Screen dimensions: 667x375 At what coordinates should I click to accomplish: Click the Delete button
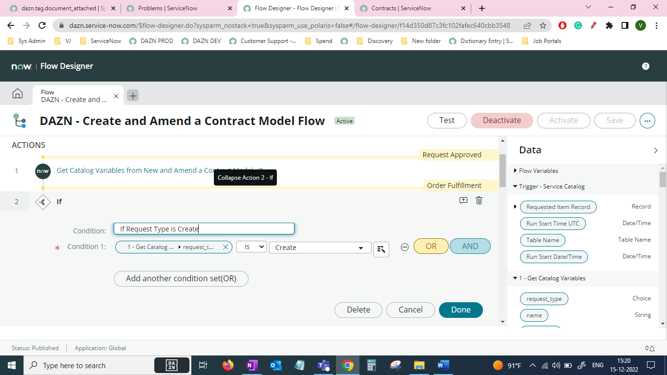point(358,310)
